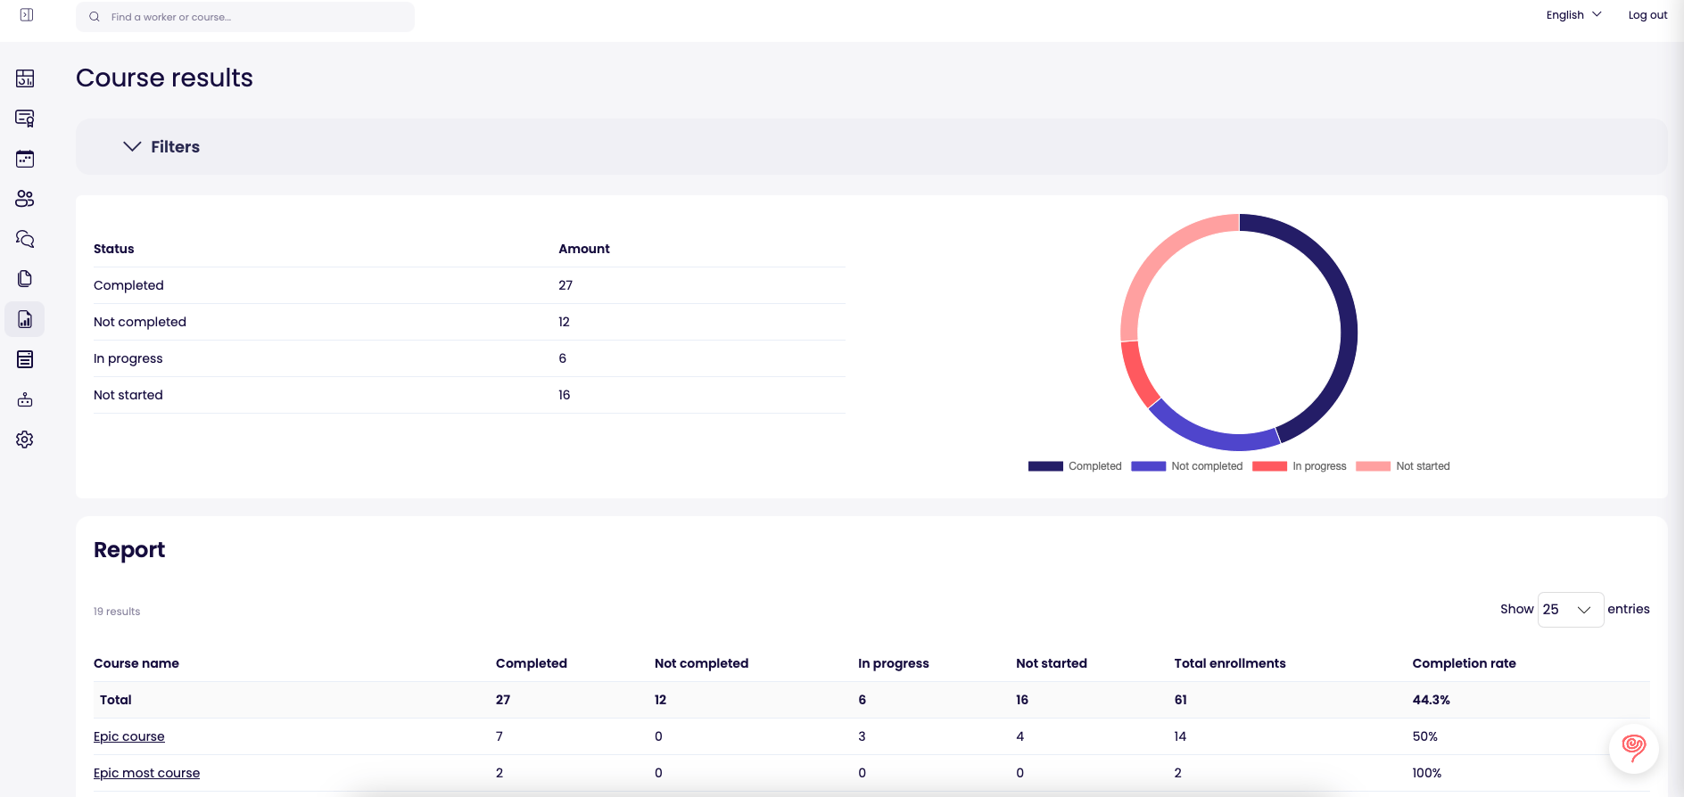
Task: Open the English language dropdown
Action: (x=1573, y=15)
